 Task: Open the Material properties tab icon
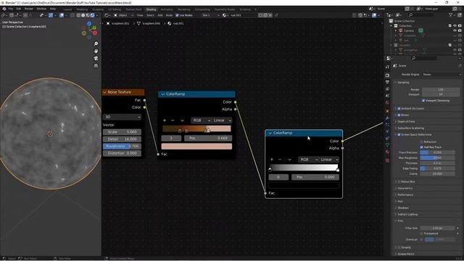click(x=387, y=152)
